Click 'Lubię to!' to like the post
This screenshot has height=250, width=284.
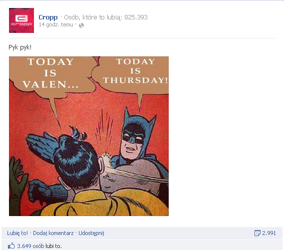17,233
